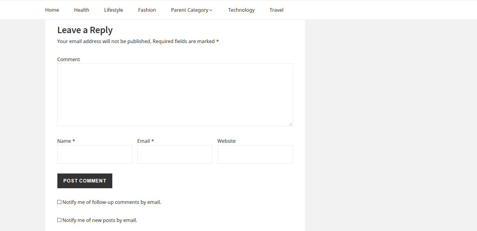Open the Health category
This screenshot has height=231, width=477.
point(82,10)
